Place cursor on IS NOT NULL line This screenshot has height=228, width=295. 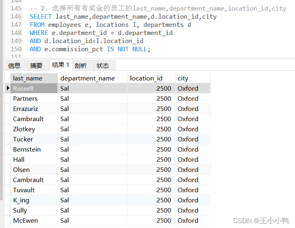tap(90, 49)
